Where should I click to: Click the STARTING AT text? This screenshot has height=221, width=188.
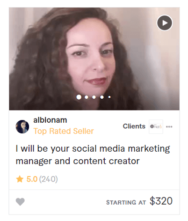[x=126, y=202]
